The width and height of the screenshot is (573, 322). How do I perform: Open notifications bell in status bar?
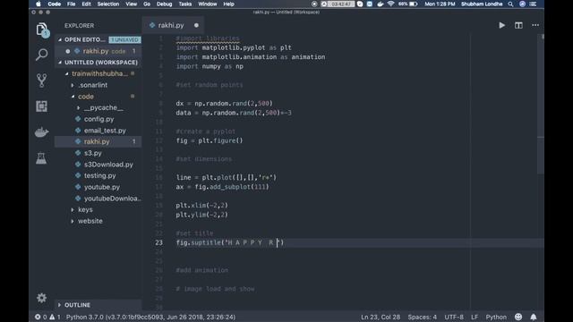(x=534, y=317)
